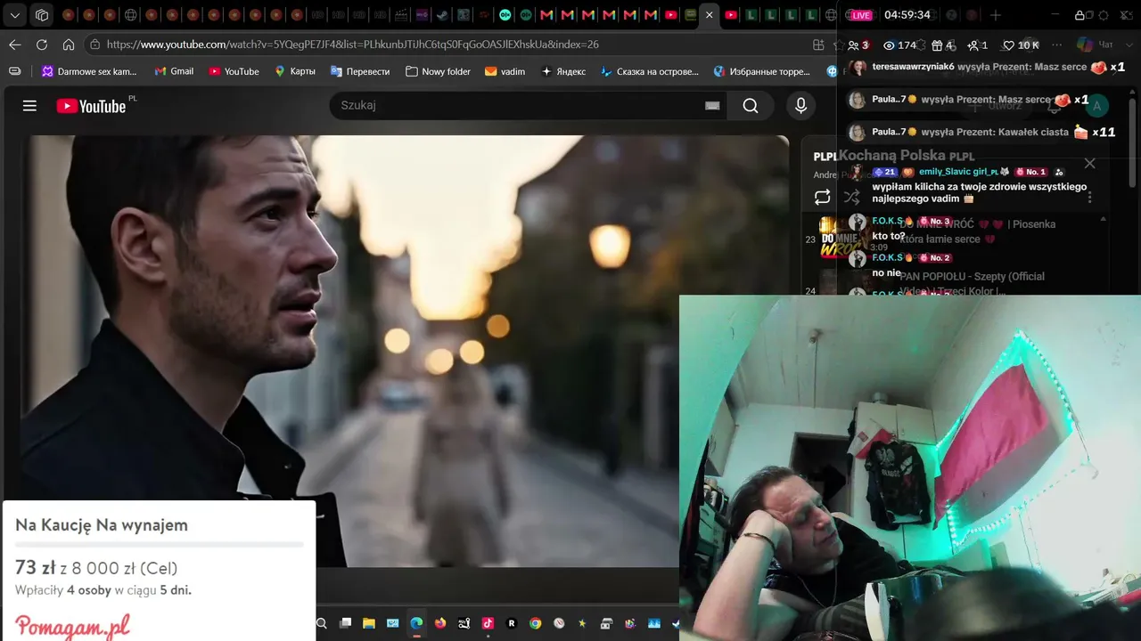This screenshot has width=1141, height=641.
Task: Start voice search with the microphone
Action: [800, 106]
